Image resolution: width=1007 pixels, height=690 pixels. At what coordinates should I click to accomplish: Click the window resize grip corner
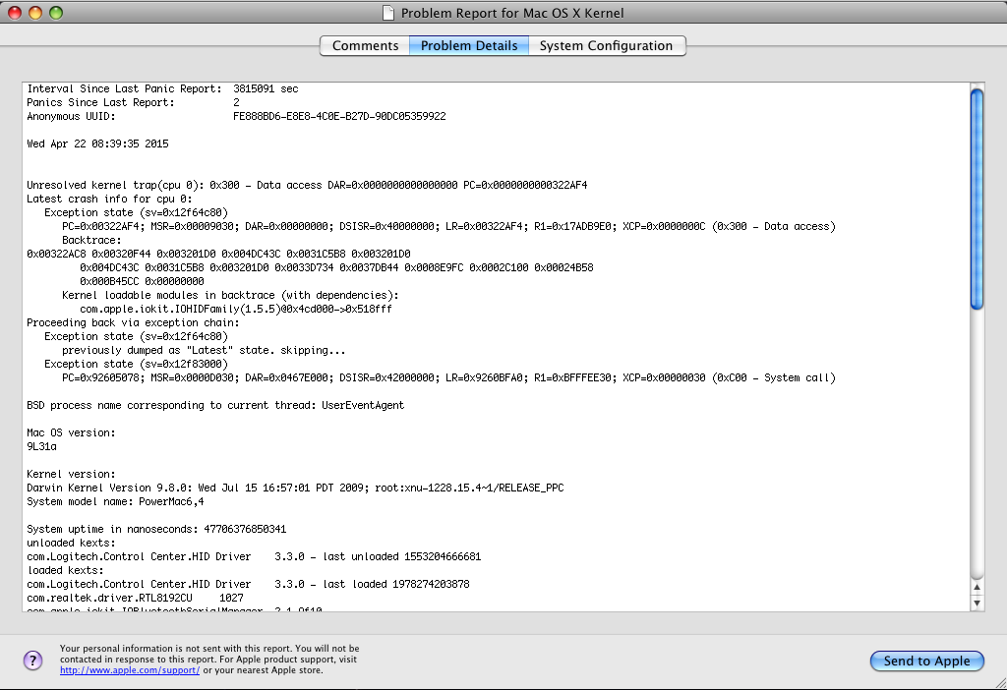[1000, 683]
